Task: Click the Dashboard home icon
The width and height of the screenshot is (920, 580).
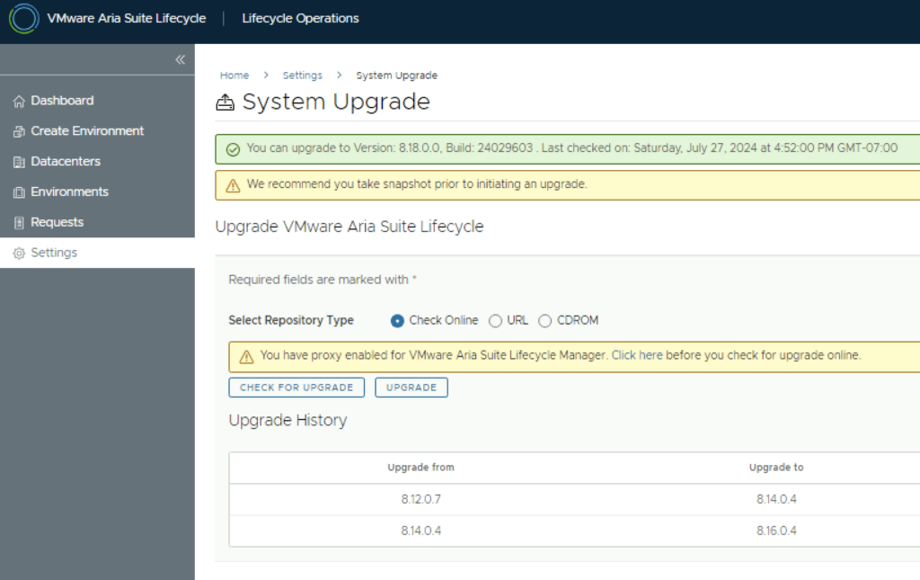Action: coord(19,102)
